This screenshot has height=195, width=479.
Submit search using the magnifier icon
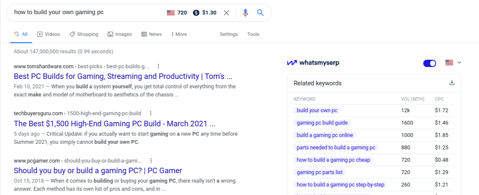tap(260, 13)
